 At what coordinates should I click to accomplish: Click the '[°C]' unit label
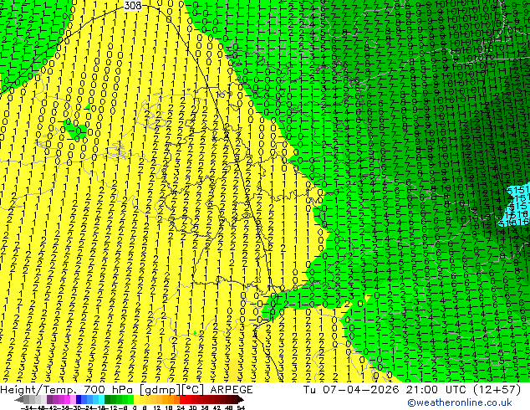192,390
